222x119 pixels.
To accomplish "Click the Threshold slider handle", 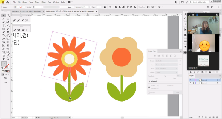I will [x=165, y=76].
